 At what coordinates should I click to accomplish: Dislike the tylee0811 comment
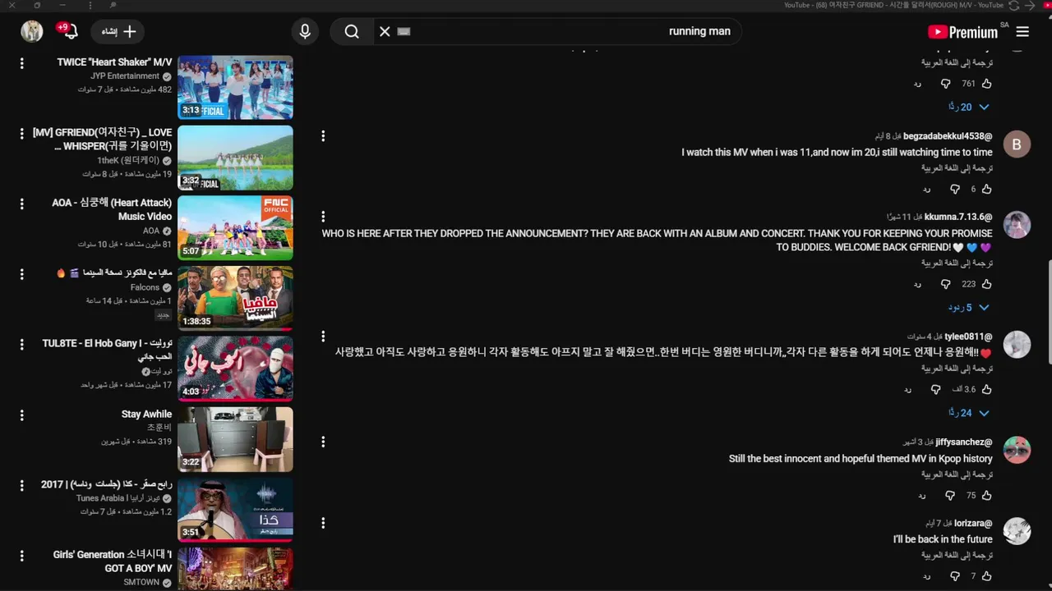pyautogui.click(x=935, y=389)
